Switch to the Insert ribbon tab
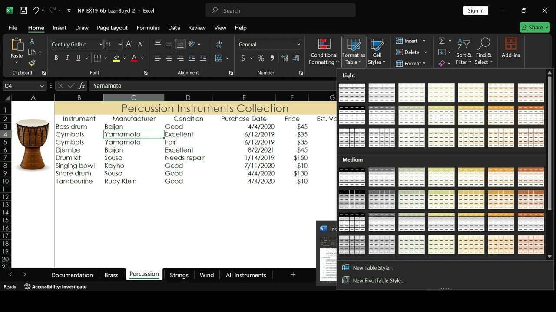This screenshot has height=312, width=556. pos(60,28)
